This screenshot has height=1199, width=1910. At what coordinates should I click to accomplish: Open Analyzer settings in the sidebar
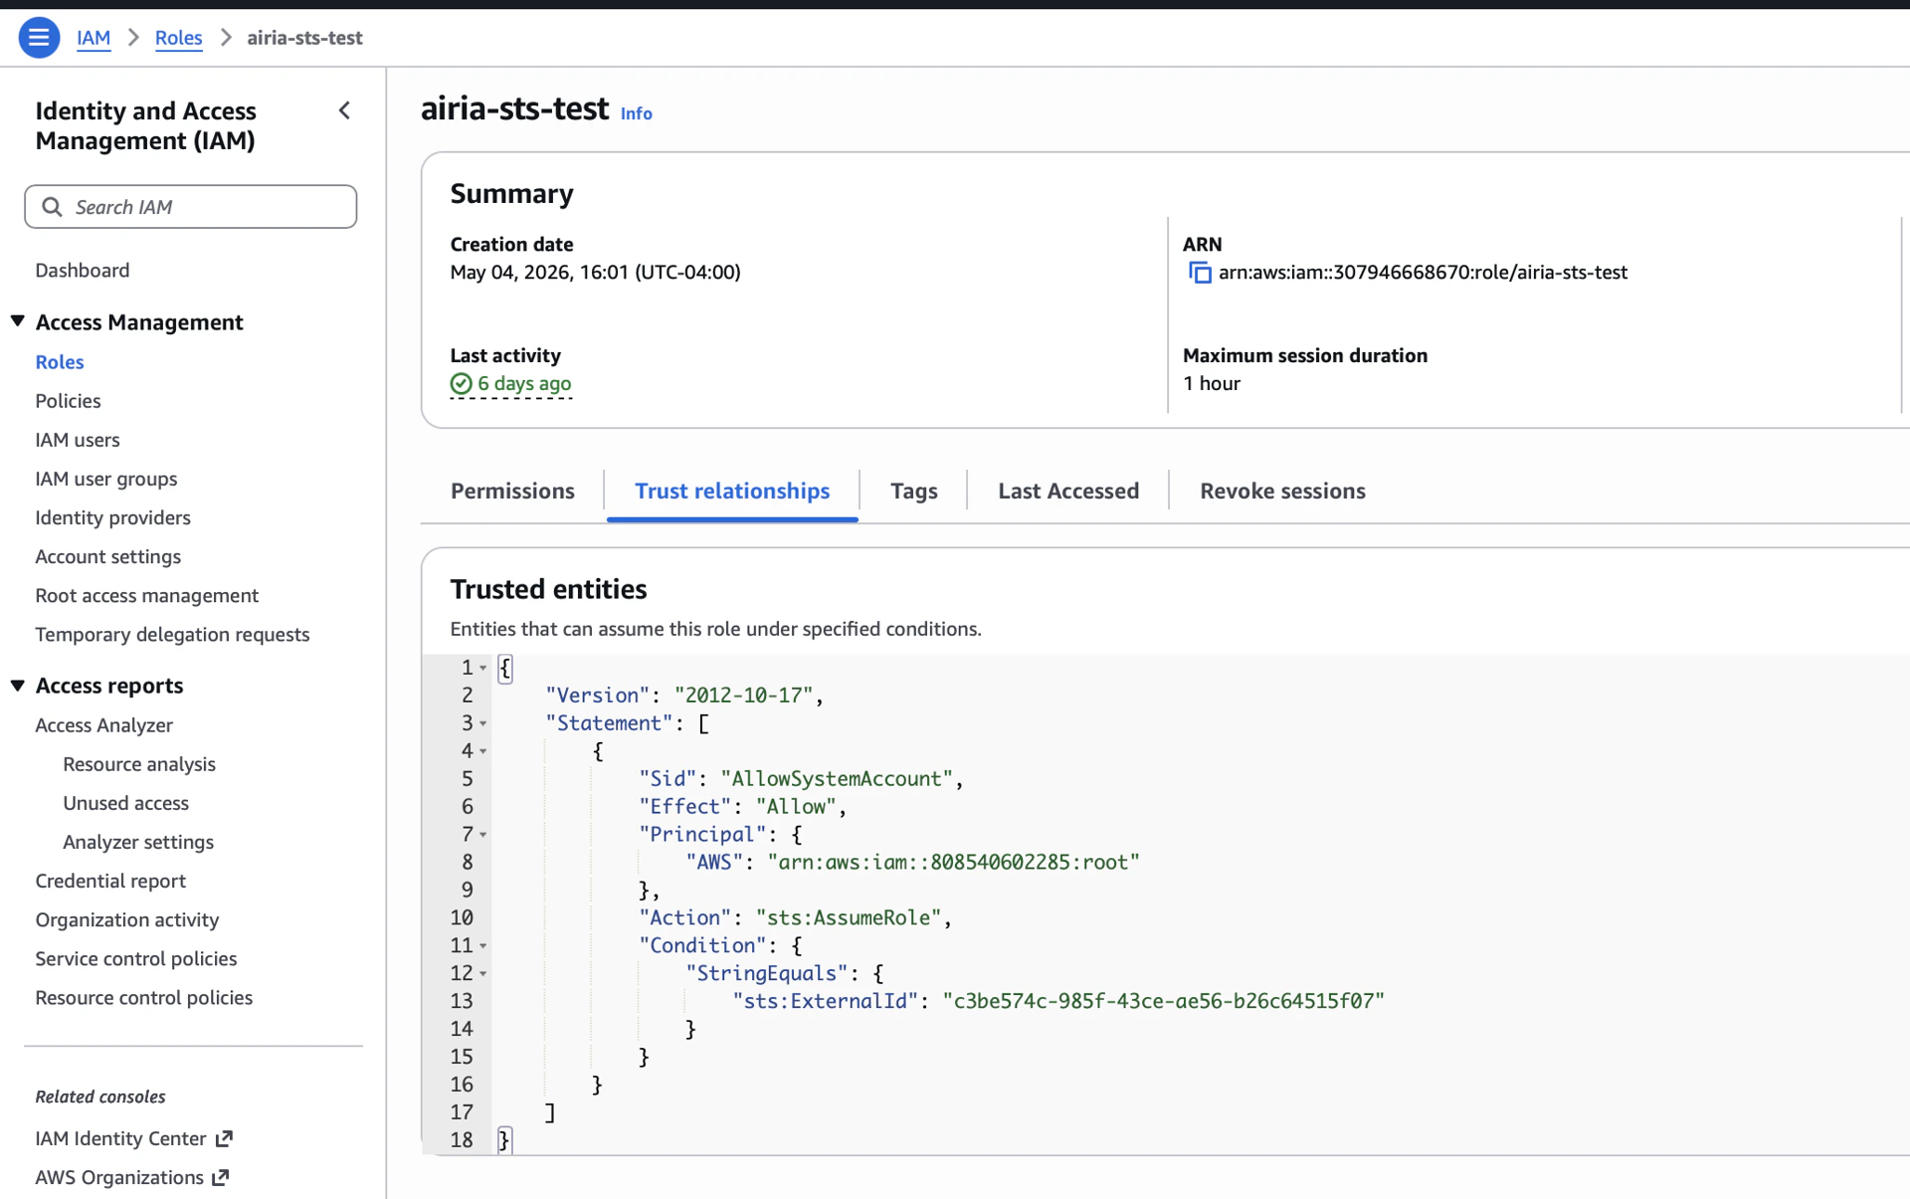coord(138,842)
